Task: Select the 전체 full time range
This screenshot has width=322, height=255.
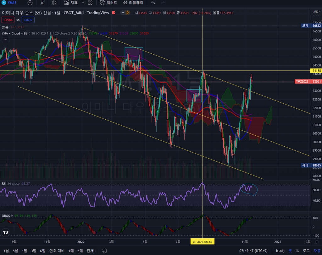Action: [90, 251]
